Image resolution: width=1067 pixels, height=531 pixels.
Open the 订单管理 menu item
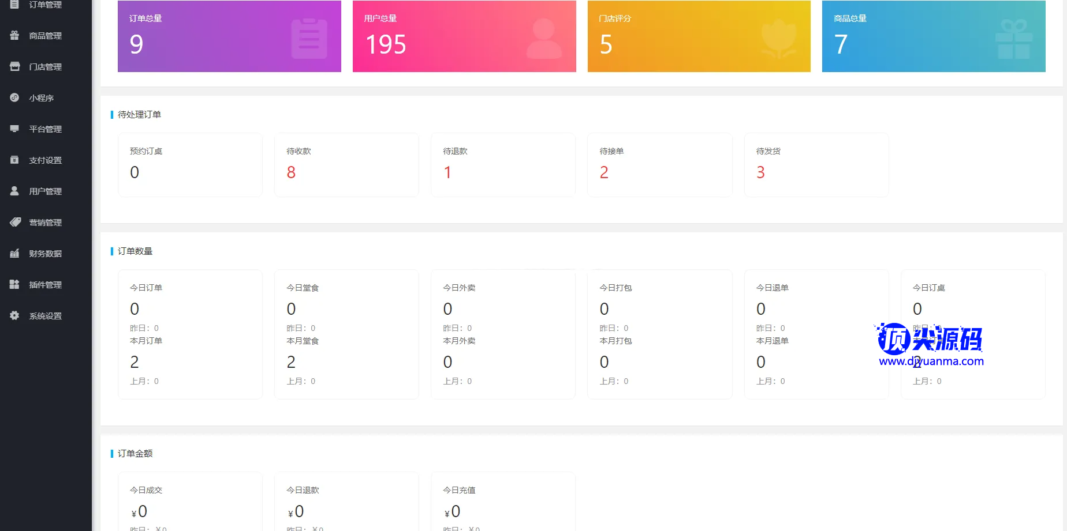[45, 5]
